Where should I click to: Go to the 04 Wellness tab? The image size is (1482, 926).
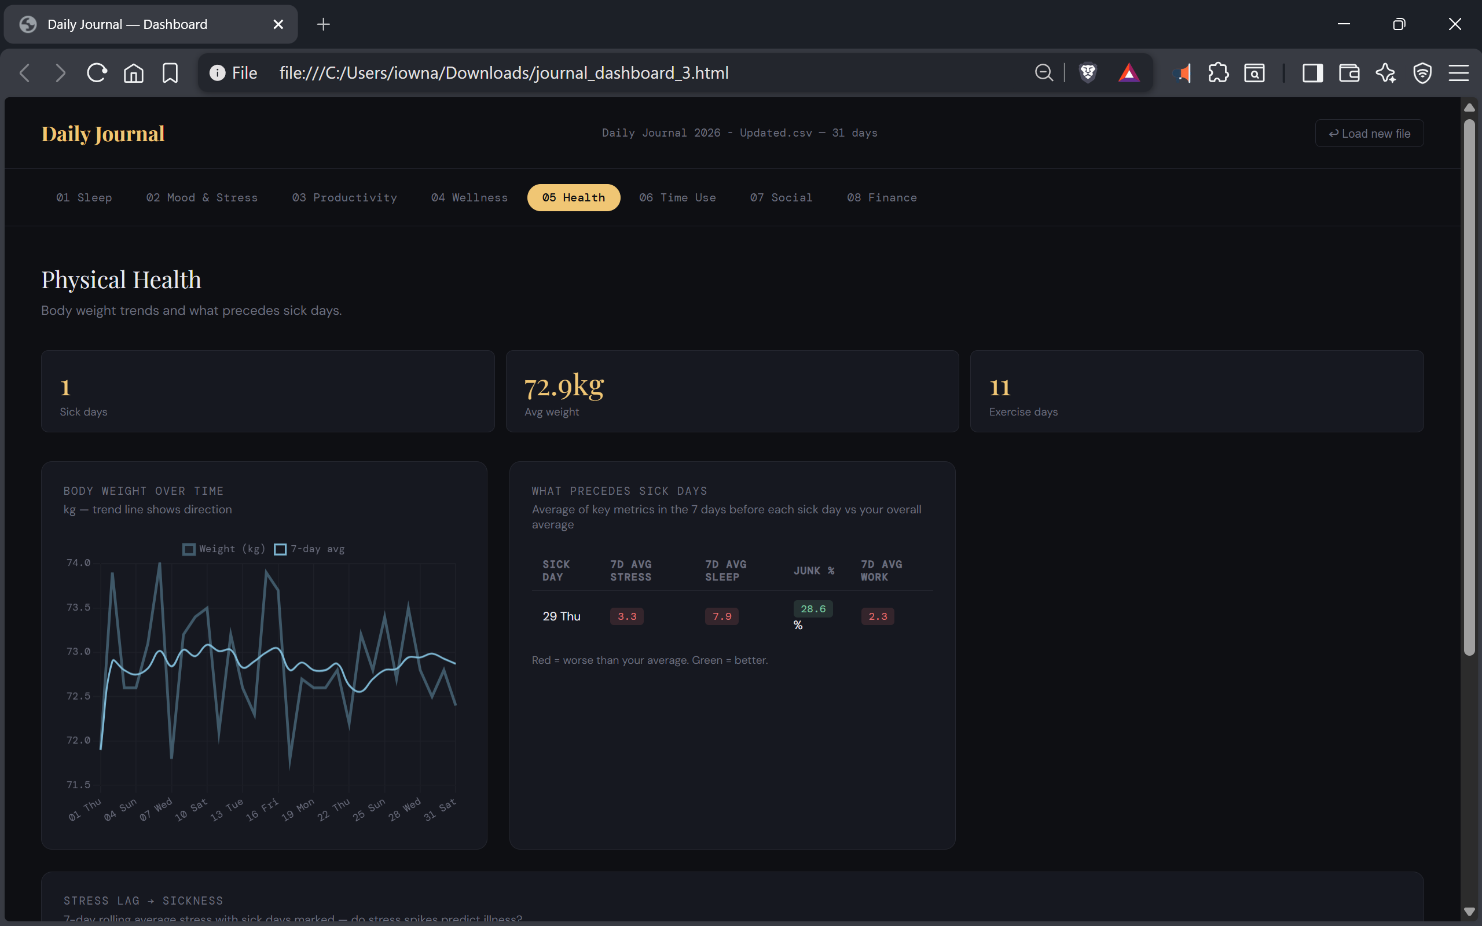[469, 197]
